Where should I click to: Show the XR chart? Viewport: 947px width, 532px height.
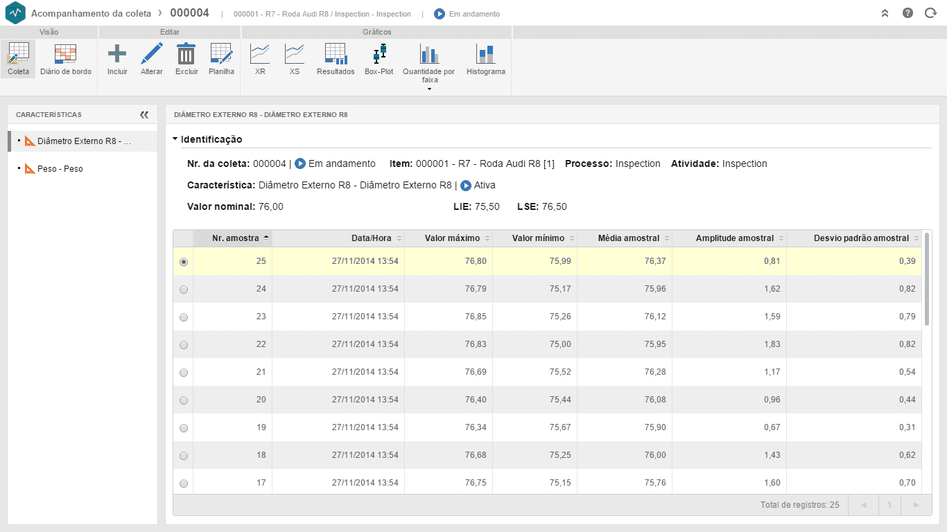pos(260,59)
